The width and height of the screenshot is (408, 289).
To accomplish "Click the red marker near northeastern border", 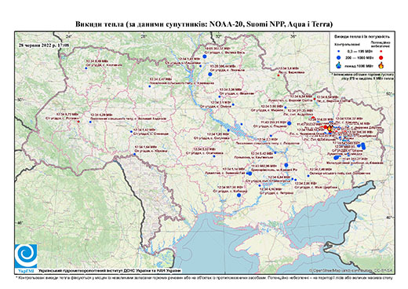I will point(279,75).
